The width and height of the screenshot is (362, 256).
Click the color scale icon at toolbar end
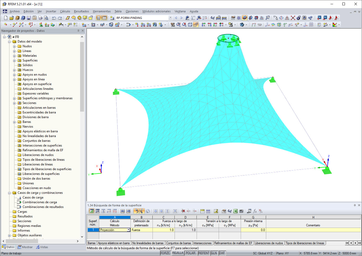tap(335, 25)
